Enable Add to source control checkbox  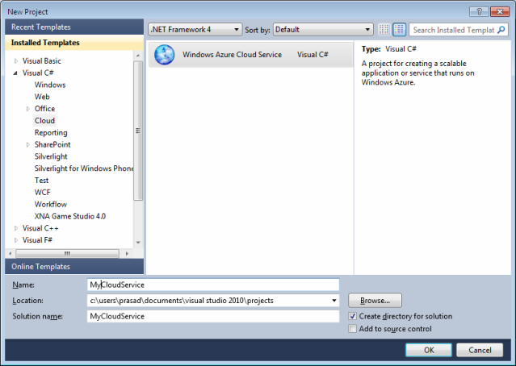coord(352,329)
